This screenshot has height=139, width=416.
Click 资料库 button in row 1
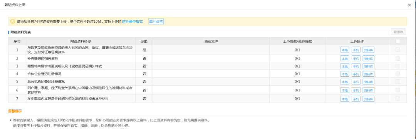[368, 50]
